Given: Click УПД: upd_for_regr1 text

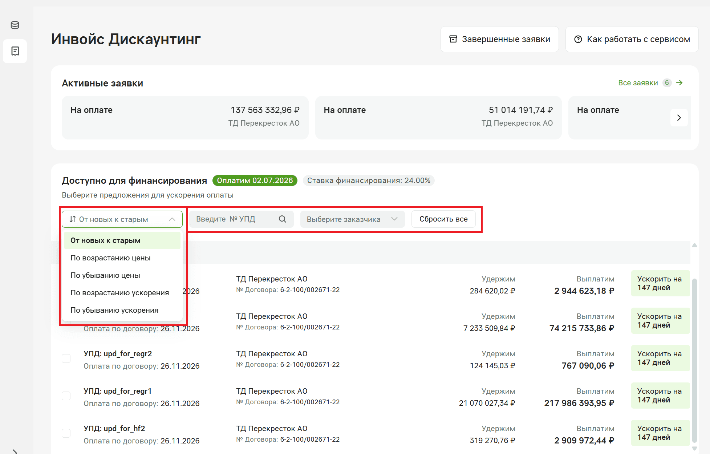Looking at the screenshot, I should pyautogui.click(x=117, y=391).
